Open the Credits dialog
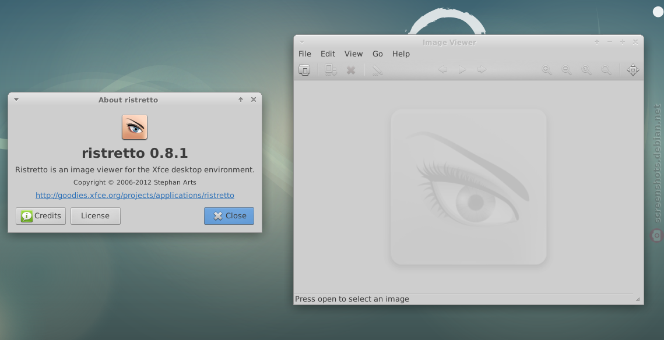The height and width of the screenshot is (340, 664). [x=41, y=215]
